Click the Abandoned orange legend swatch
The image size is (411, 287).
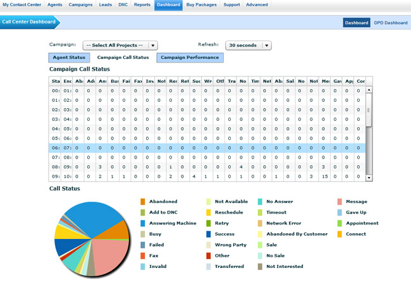143,202
